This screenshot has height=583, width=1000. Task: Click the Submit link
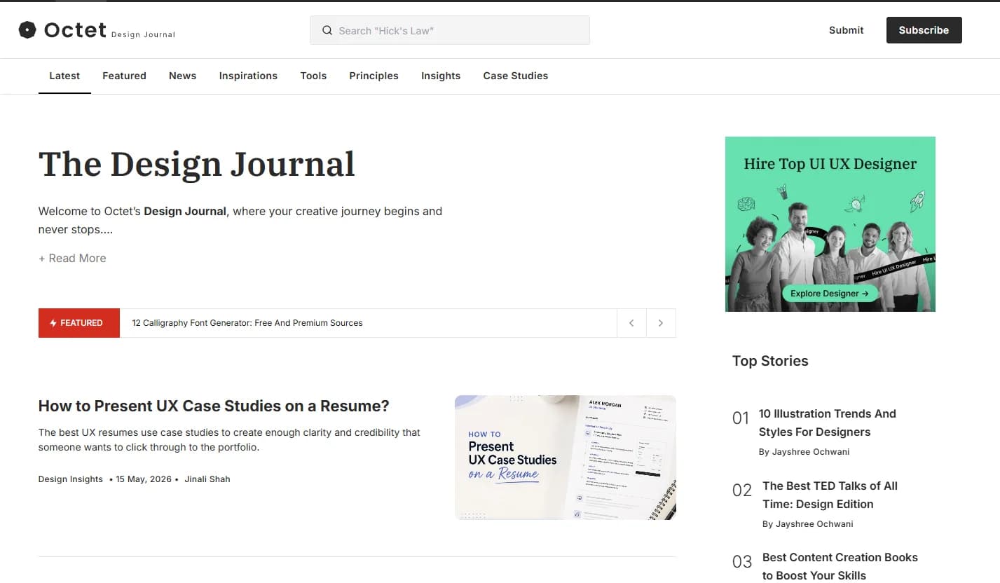click(x=846, y=30)
